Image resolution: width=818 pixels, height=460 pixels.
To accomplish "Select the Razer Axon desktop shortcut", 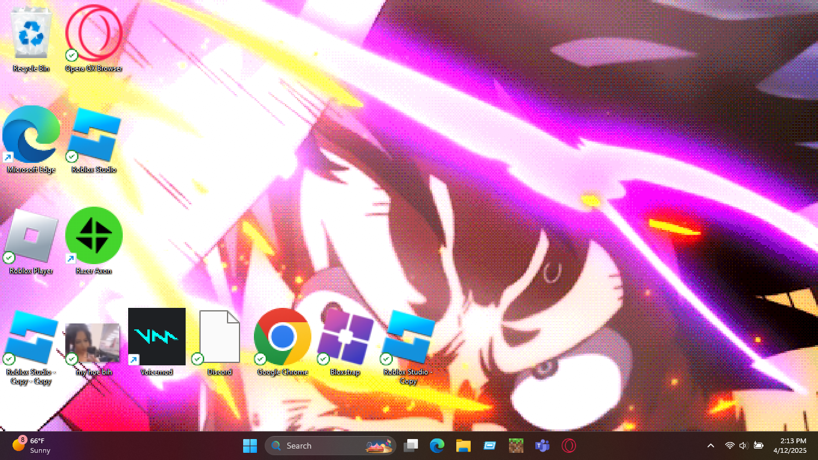I will click(x=94, y=241).
